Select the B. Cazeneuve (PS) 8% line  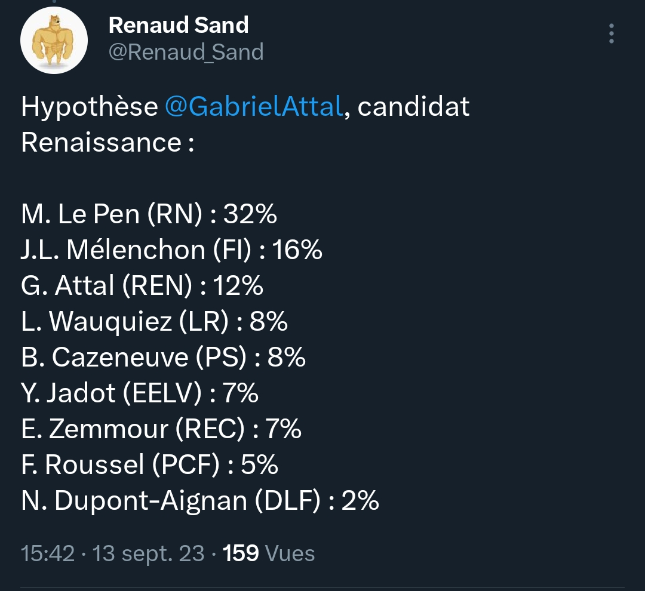pyautogui.click(x=163, y=357)
